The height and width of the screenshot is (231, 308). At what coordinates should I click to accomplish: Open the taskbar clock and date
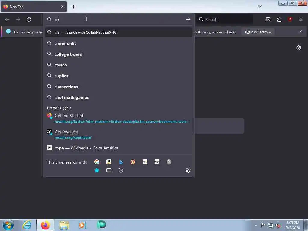click(x=293, y=225)
